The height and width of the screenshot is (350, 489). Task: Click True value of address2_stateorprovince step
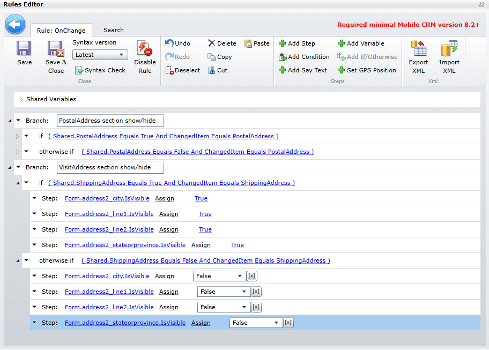pos(238,245)
